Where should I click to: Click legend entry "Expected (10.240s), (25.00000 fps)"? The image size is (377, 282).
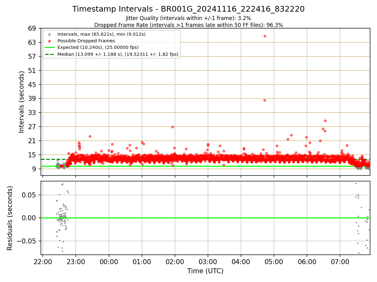pos(98,47)
